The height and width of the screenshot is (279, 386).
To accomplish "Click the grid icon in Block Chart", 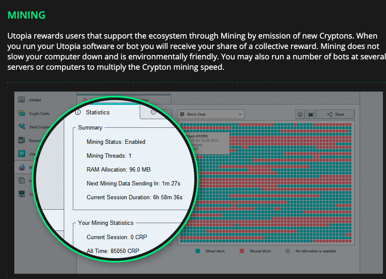I will (182, 114).
